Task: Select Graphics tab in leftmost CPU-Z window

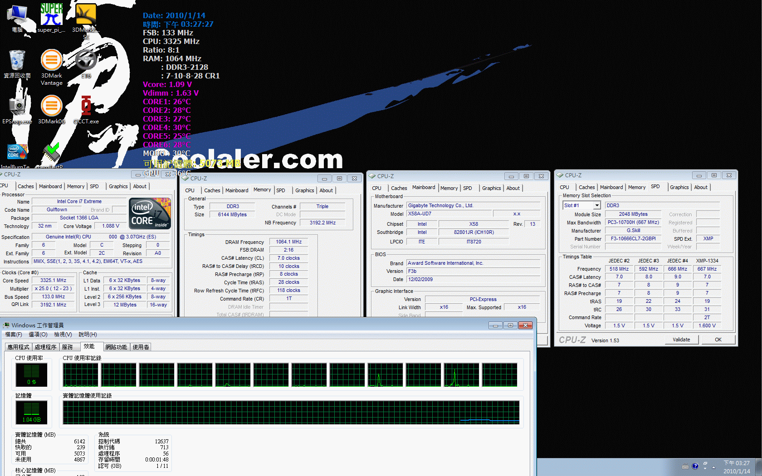Action: pyautogui.click(x=118, y=186)
